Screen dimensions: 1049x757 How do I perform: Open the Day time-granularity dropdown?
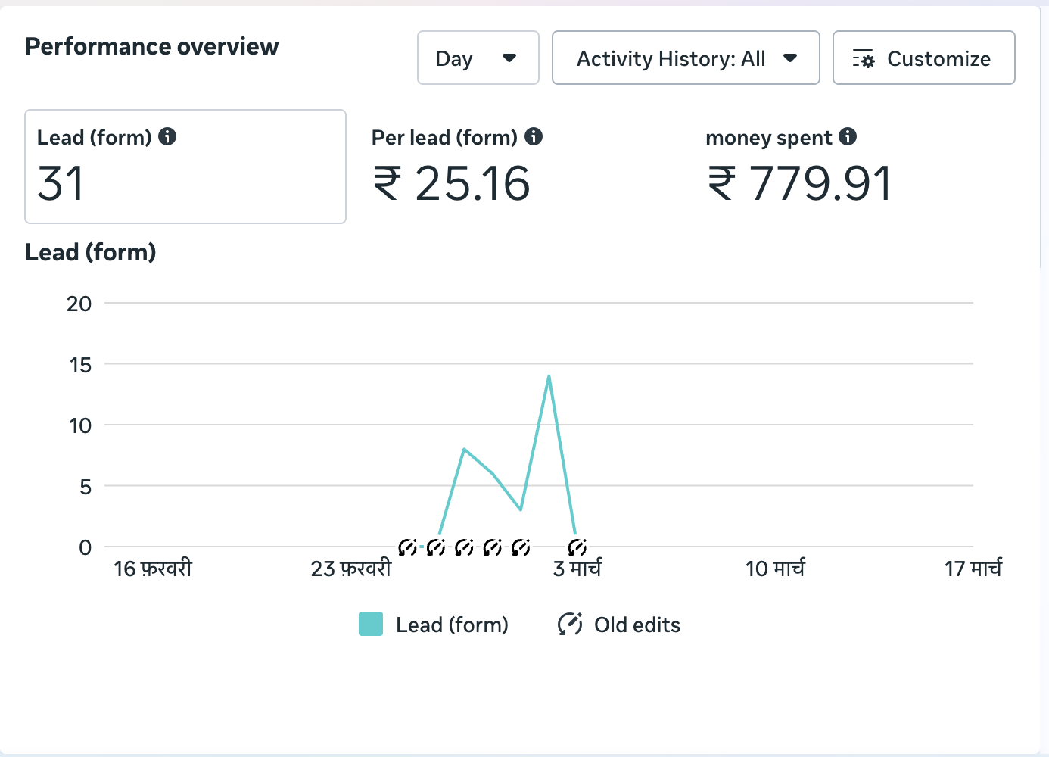click(x=478, y=58)
